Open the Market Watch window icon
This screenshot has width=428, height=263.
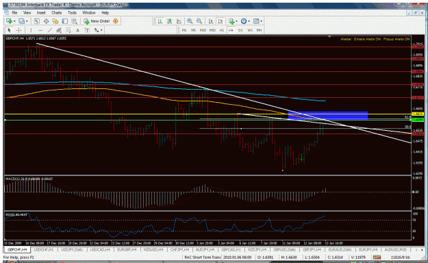coord(36,21)
